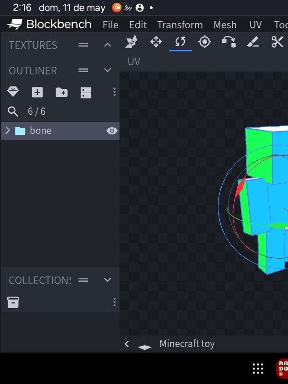This screenshot has width=288, height=384.
Task: Add a cube in Outliner
Action: coord(37,92)
